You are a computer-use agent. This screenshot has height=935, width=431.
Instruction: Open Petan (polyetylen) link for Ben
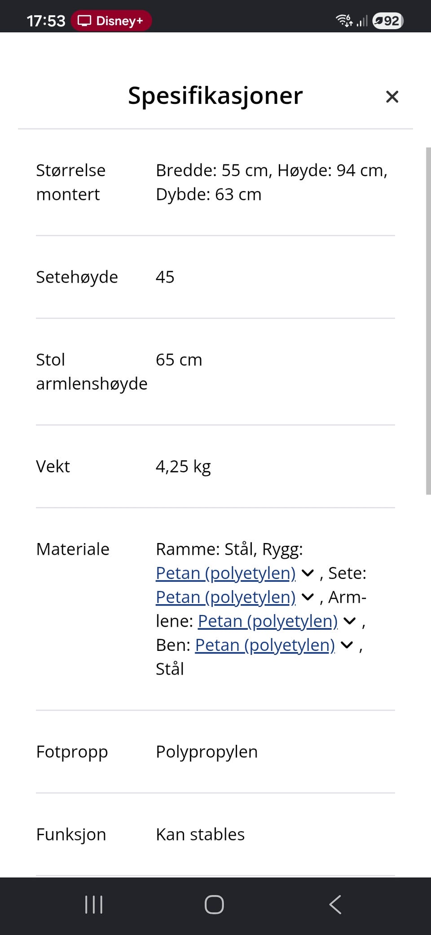tap(265, 645)
